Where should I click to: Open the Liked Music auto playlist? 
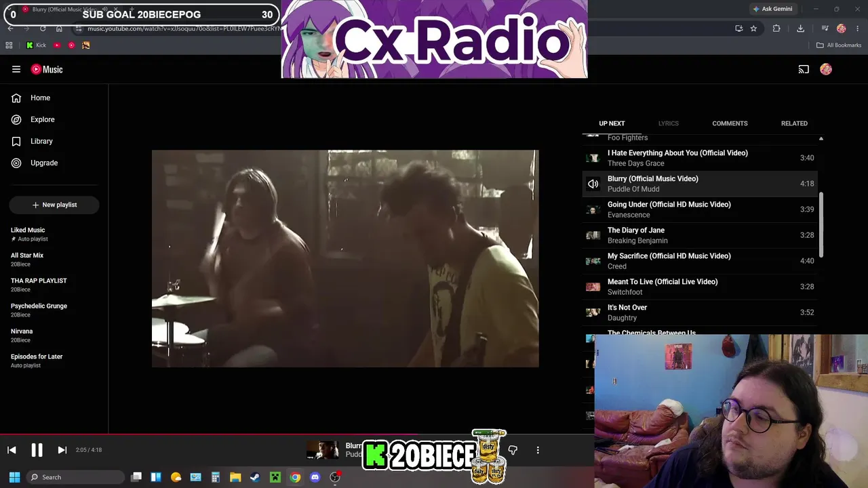click(x=54, y=235)
